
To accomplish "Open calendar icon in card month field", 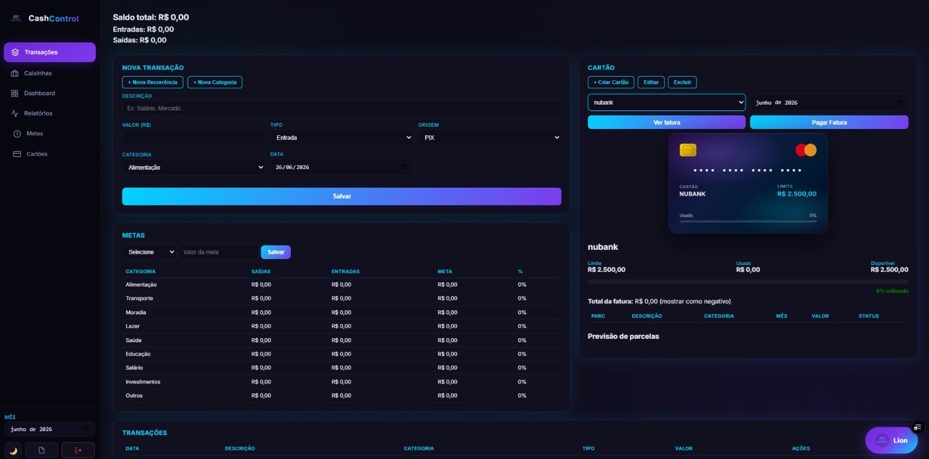I will (x=899, y=103).
